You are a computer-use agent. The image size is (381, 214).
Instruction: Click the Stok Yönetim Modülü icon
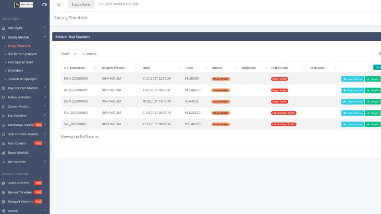3,134
